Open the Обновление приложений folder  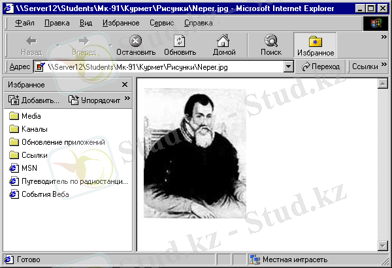(57, 142)
